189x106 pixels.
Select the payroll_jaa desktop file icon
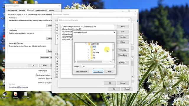(26, 95)
